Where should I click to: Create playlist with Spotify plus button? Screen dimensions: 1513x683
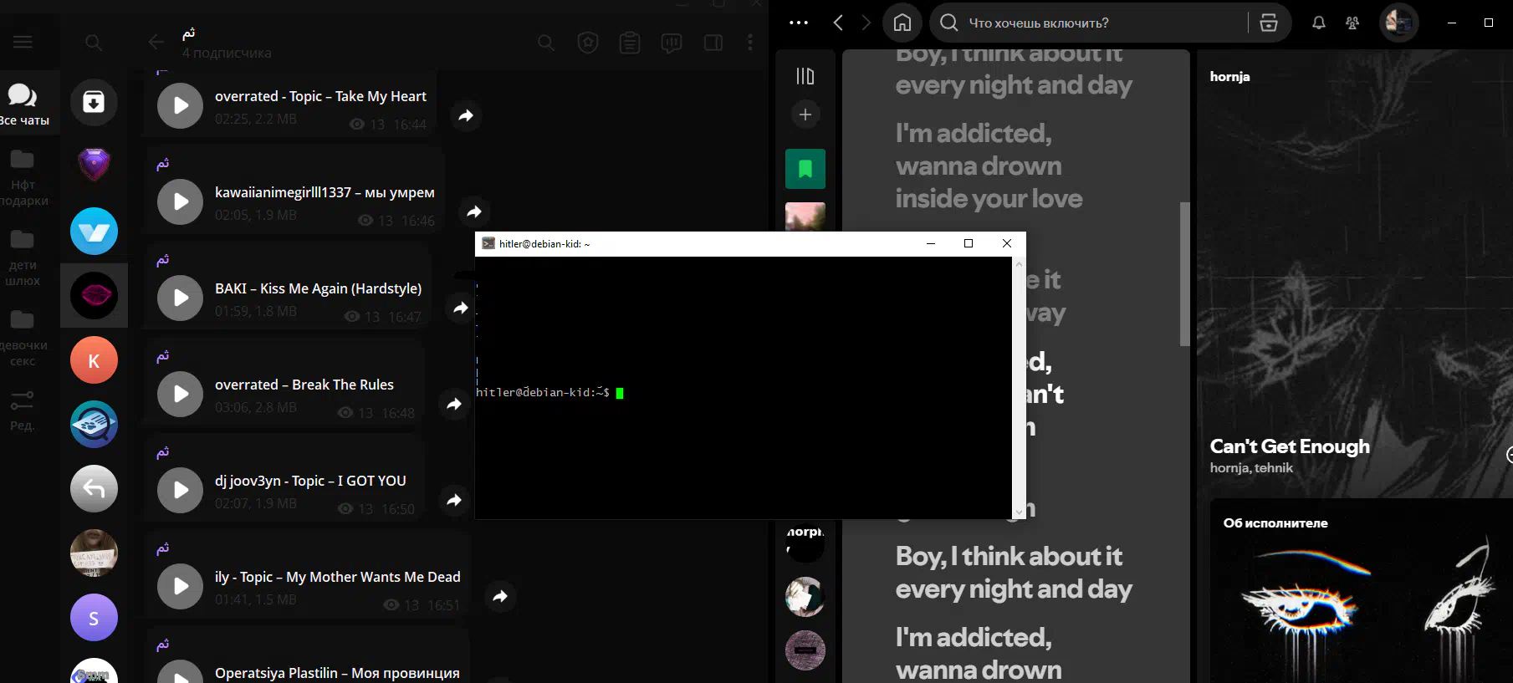[x=805, y=115]
